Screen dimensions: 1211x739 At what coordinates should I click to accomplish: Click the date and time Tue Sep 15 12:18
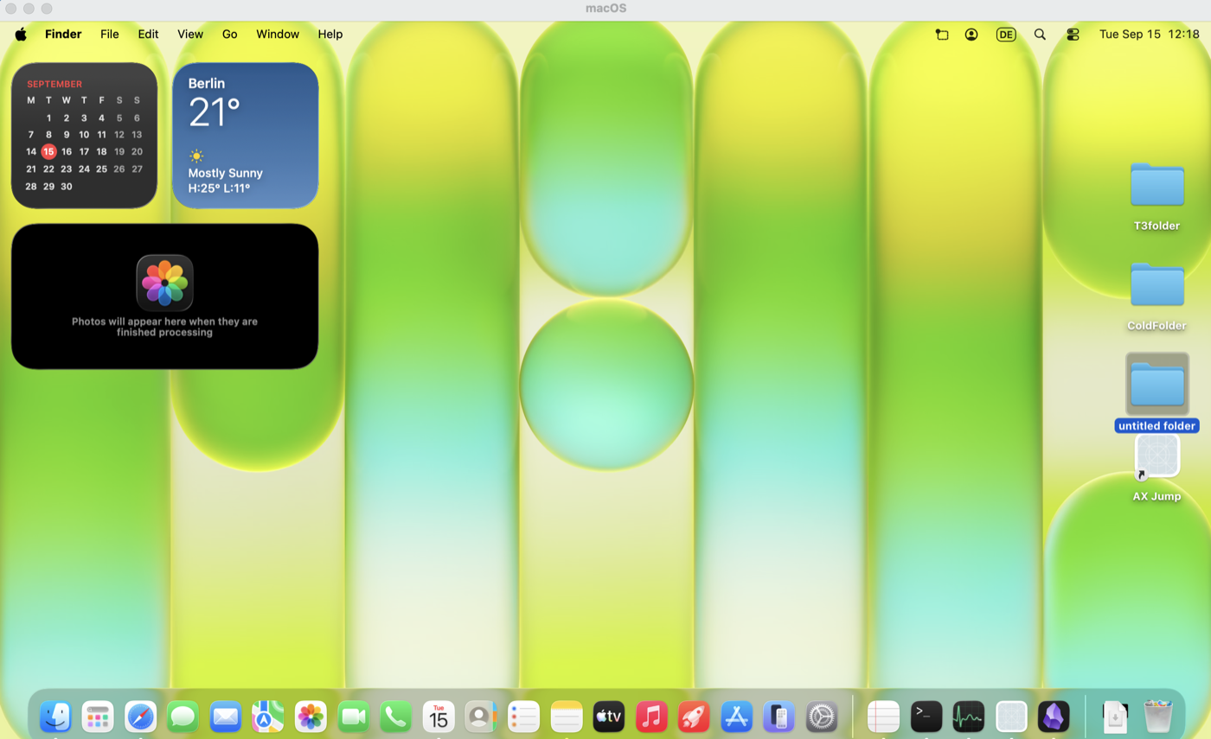1149,35
